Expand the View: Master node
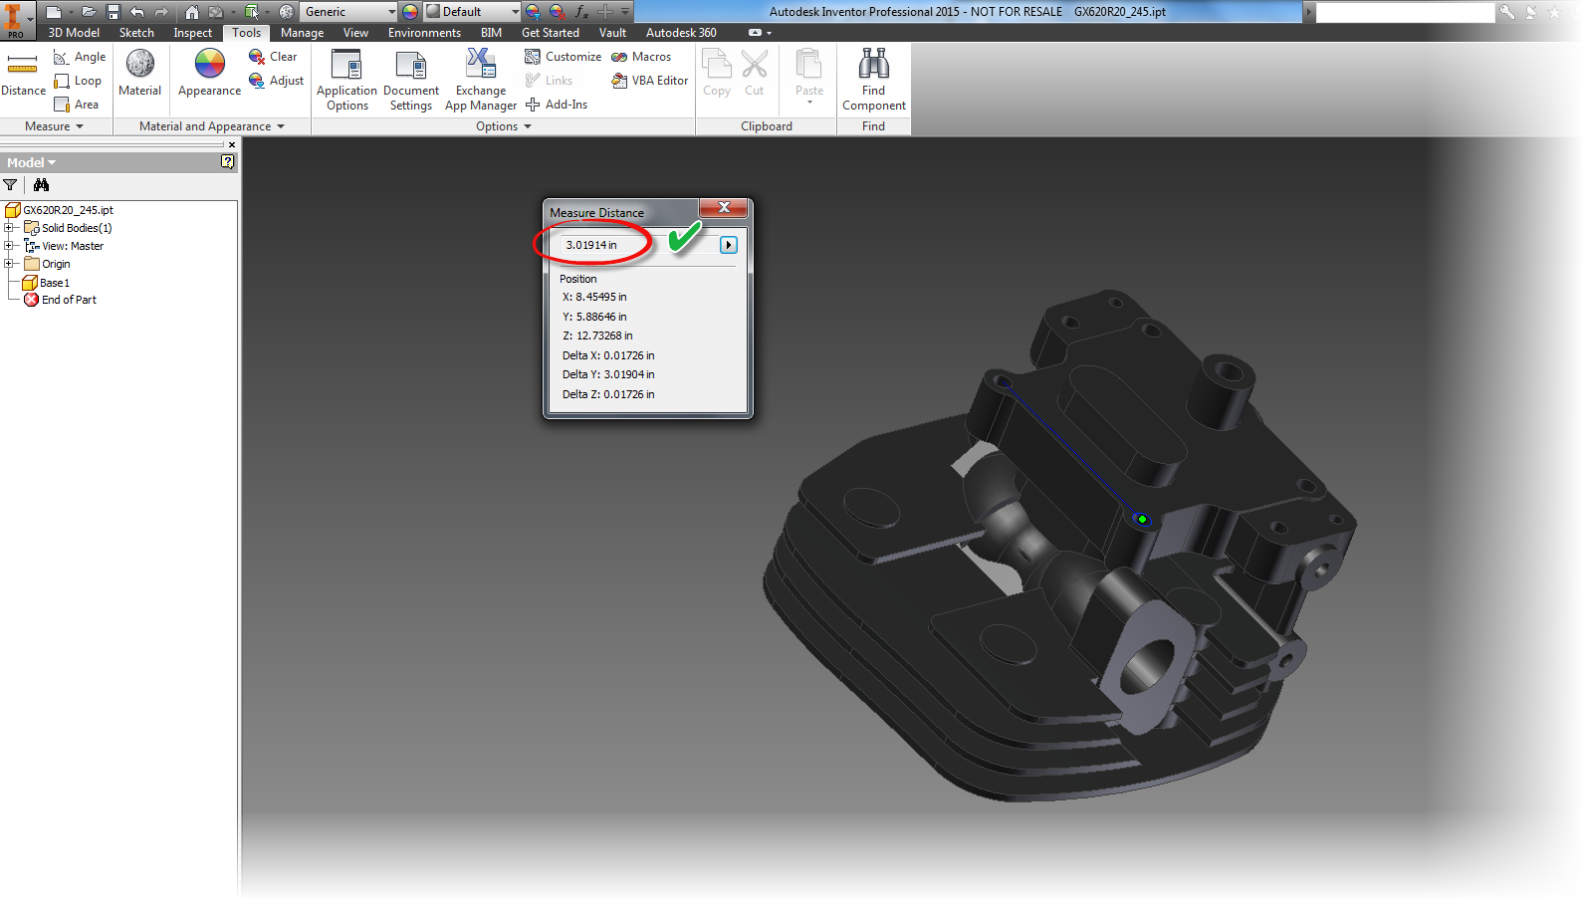Screen dimensions: 1583x900 (x=8, y=246)
